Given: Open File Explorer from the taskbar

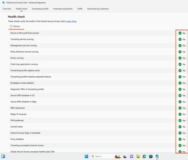Looking at the screenshot, I should [138, 156].
